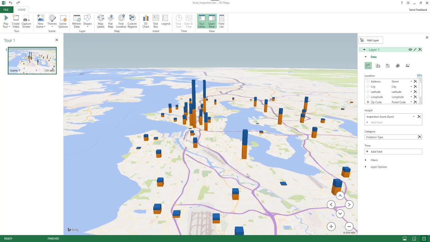430x242 pixels.
Task: Insert a Text Box from the ribbon
Action: pyautogui.click(x=156, y=21)
